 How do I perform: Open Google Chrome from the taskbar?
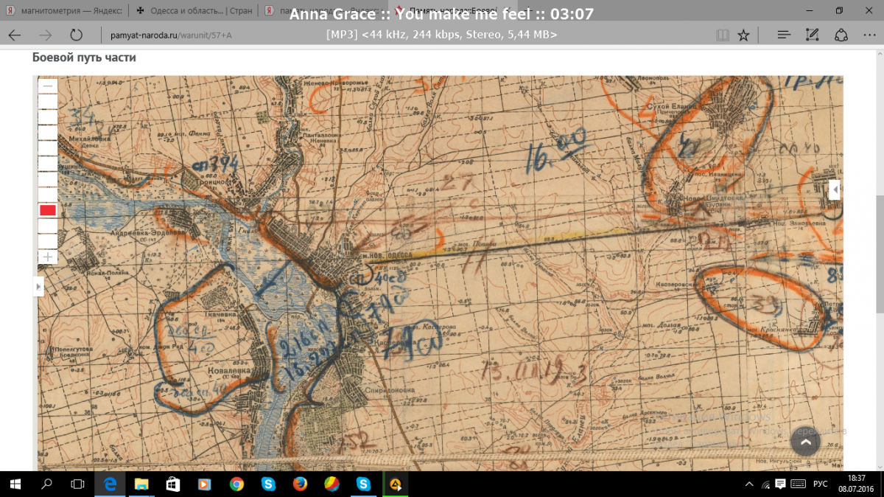point(236,484)
